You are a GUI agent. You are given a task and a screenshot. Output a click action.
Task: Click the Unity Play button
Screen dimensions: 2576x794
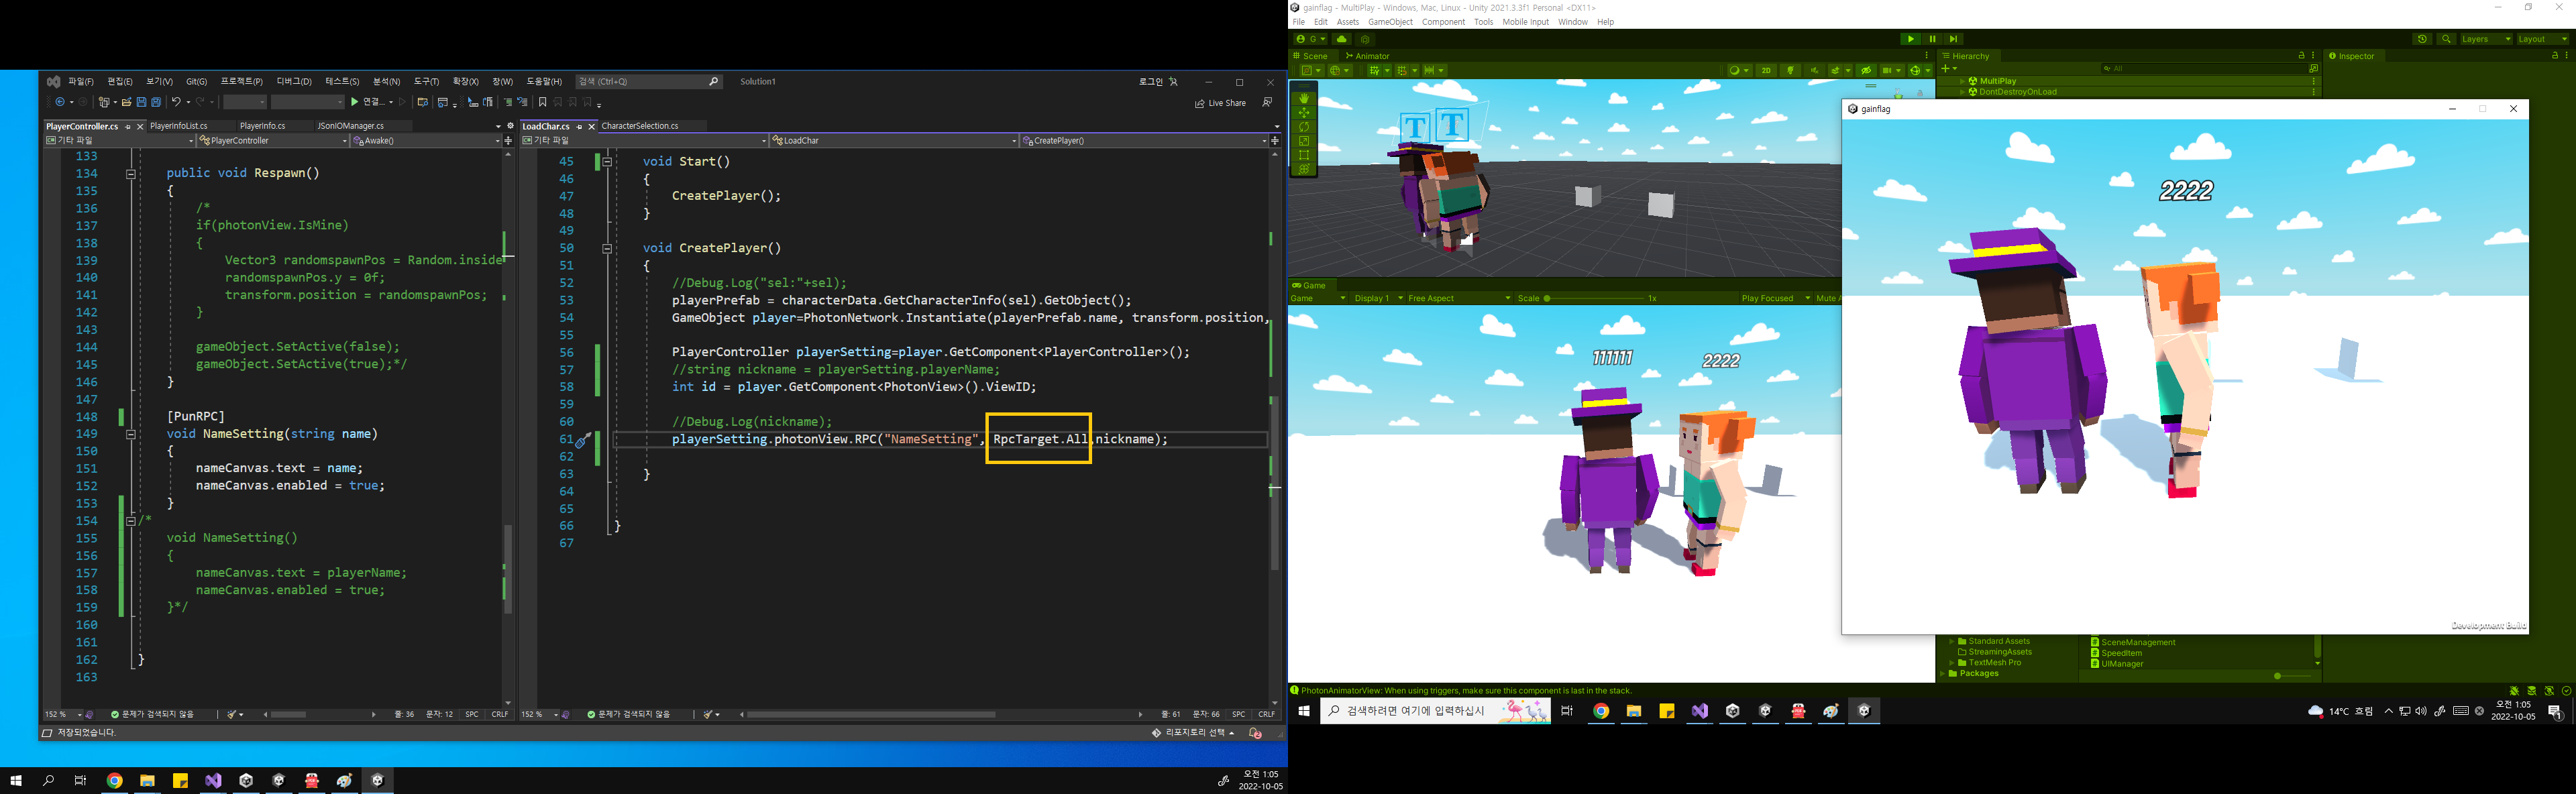(1910, 39)
